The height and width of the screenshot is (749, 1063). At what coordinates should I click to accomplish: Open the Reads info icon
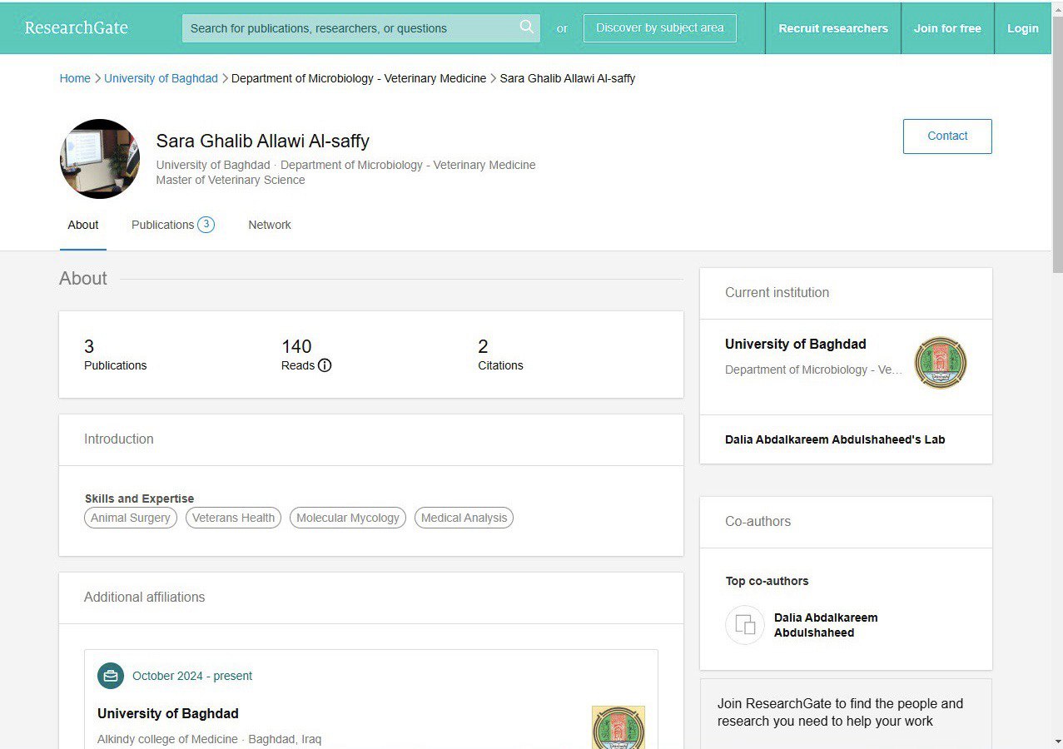click(325, 365)
